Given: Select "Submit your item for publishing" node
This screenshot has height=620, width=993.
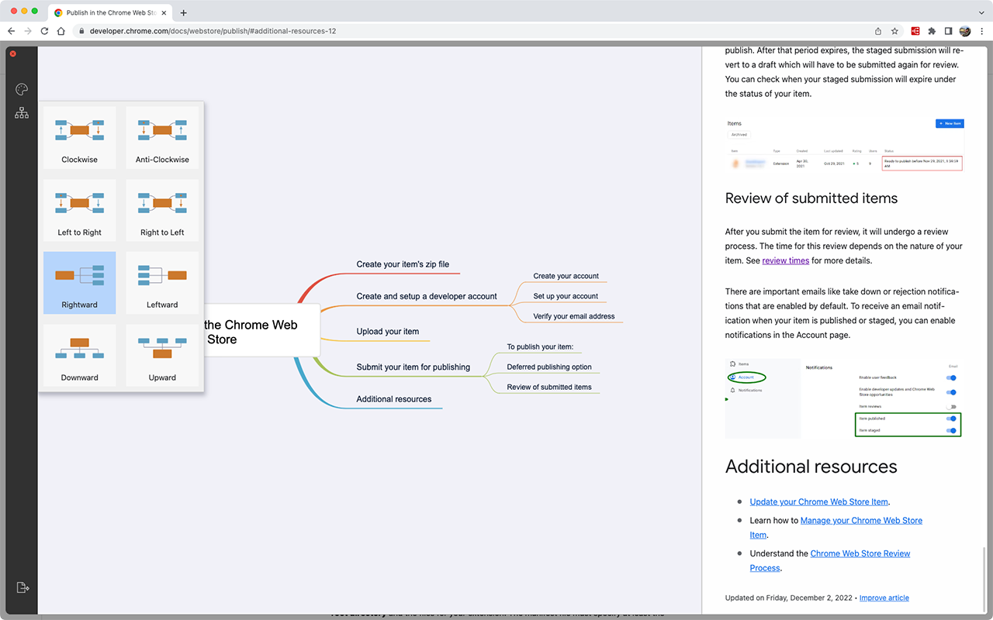Looking at the screenshot, I should (413, 367).
